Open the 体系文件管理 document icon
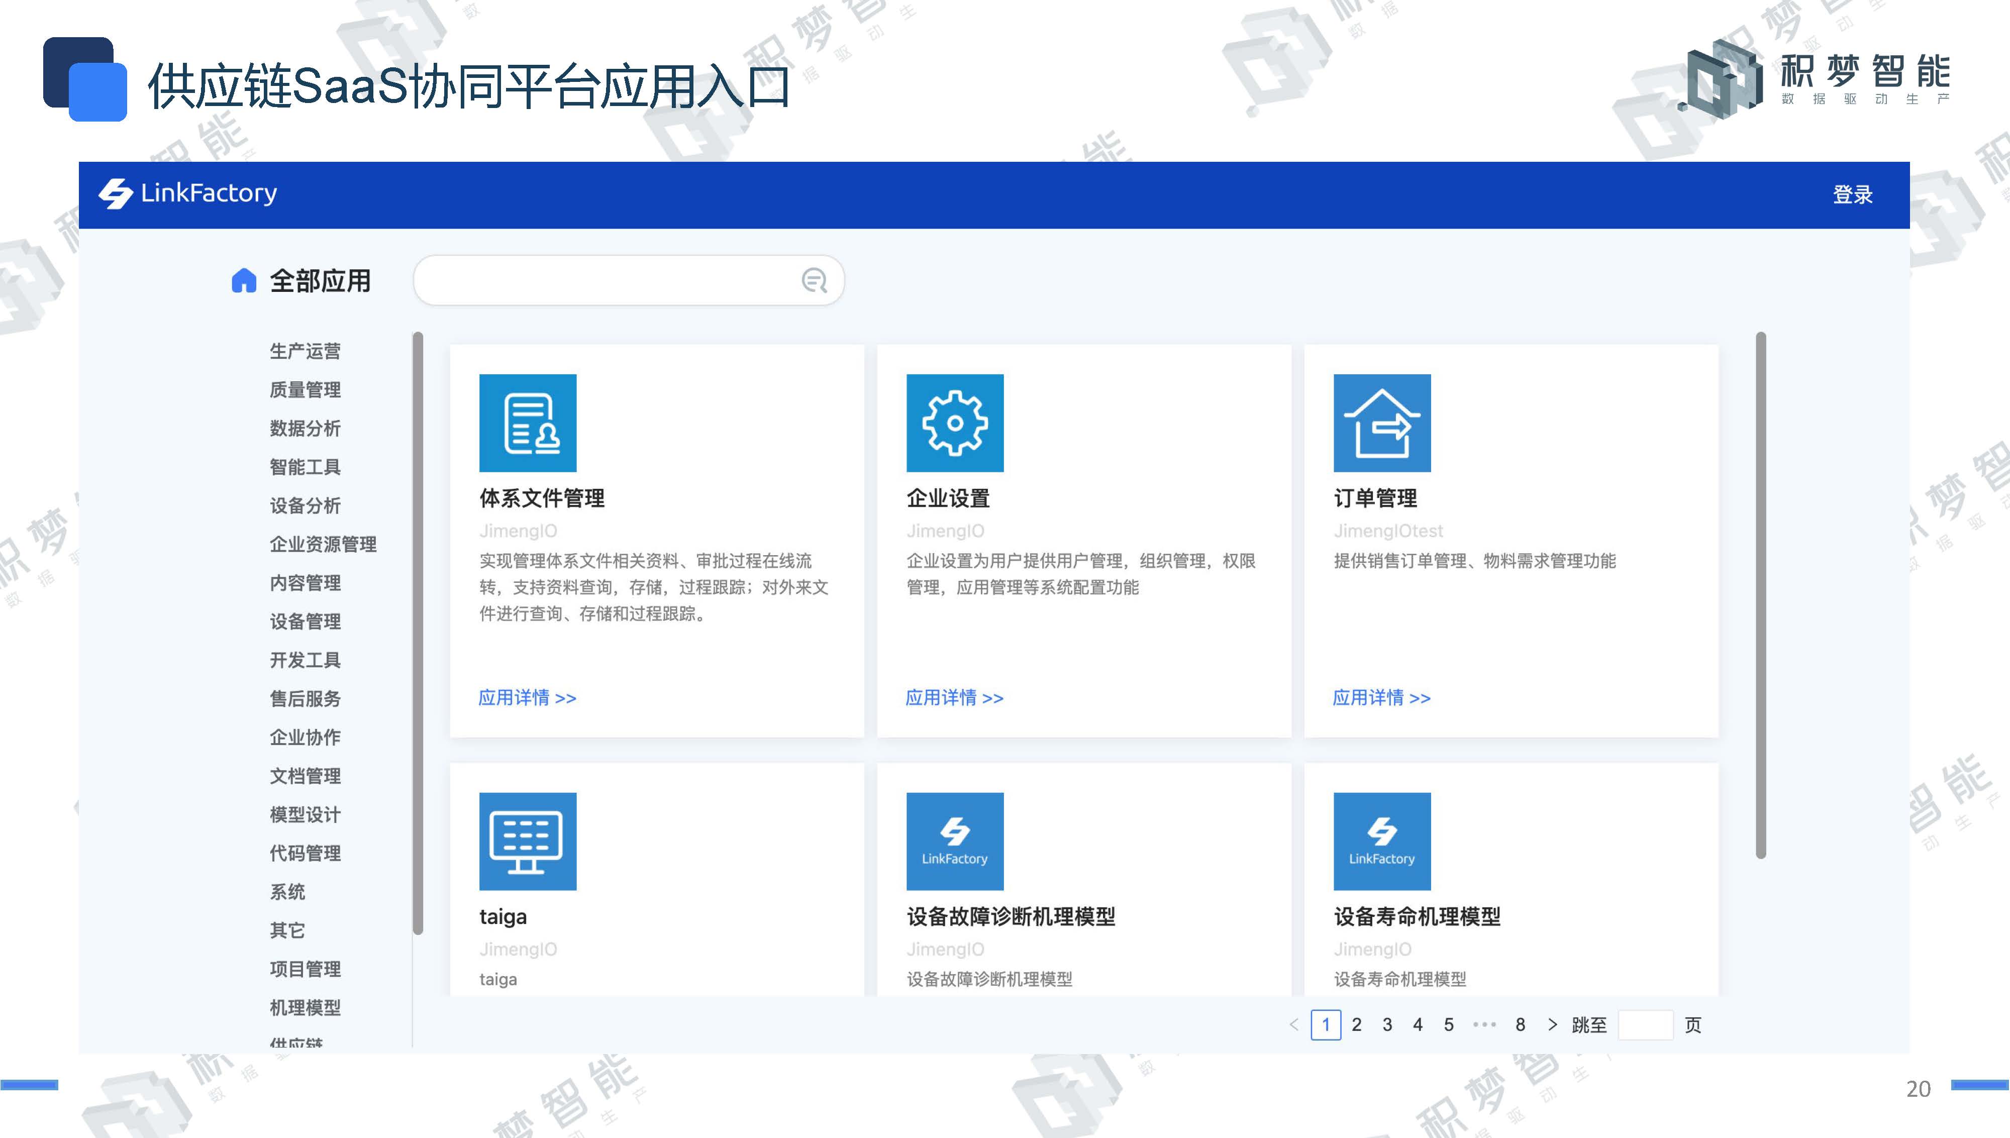 (x=528, y=423)
